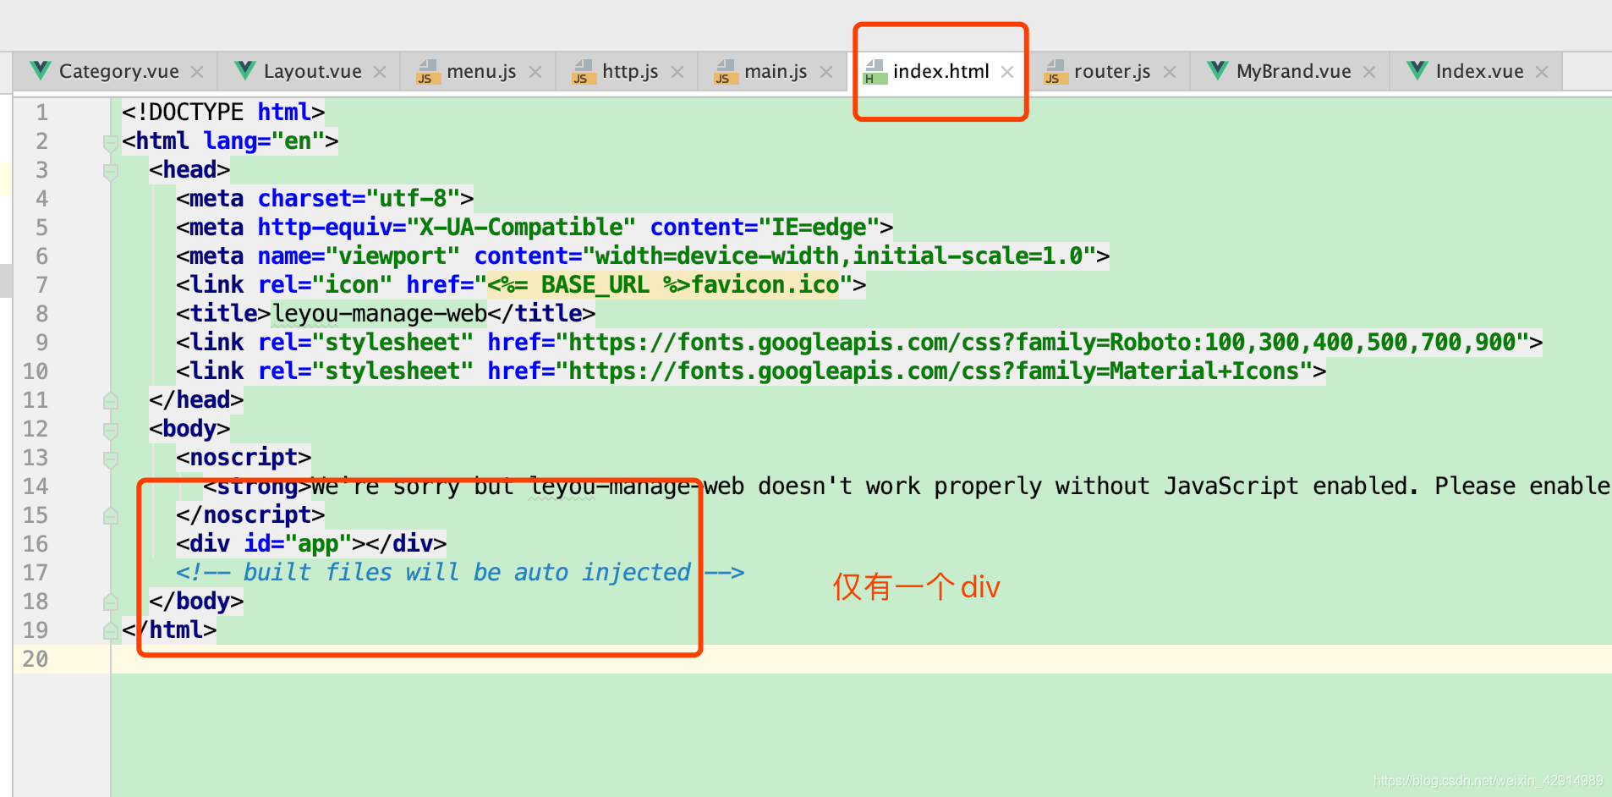
Task: Click the X-UA-Compatible meta value
Action: [x=521, y=228]
